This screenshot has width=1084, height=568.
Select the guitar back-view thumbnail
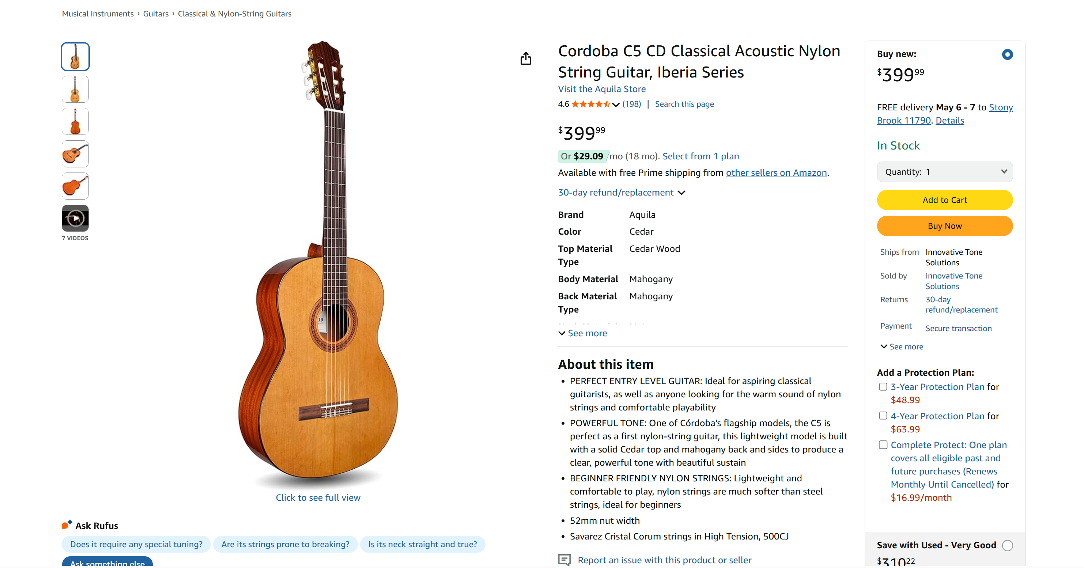click(x=75, y=122)
